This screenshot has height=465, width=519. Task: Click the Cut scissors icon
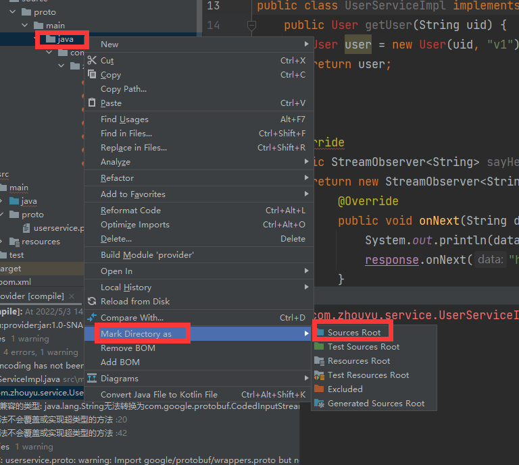(x=92, y=61)
